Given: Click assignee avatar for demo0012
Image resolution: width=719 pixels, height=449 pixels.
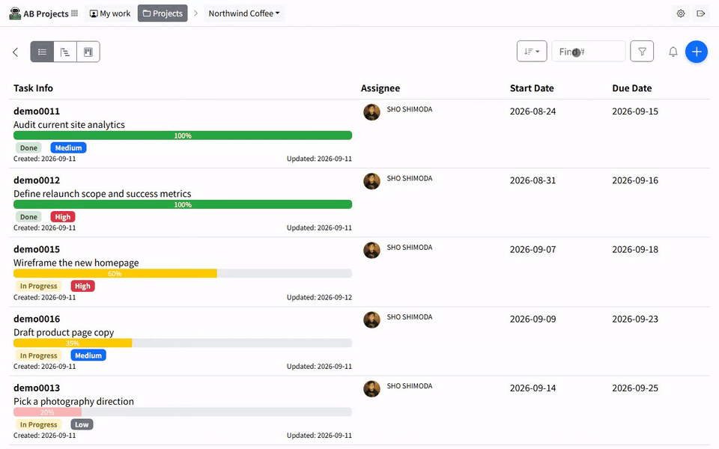Looking at the screenshot, I should (x=372, y=181).
